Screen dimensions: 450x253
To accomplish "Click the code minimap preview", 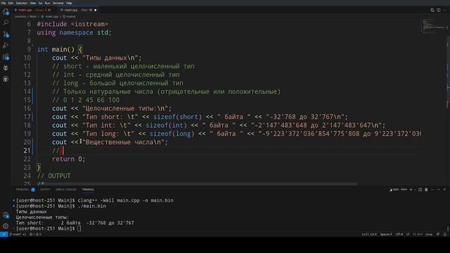I will [x=434, y=26].
